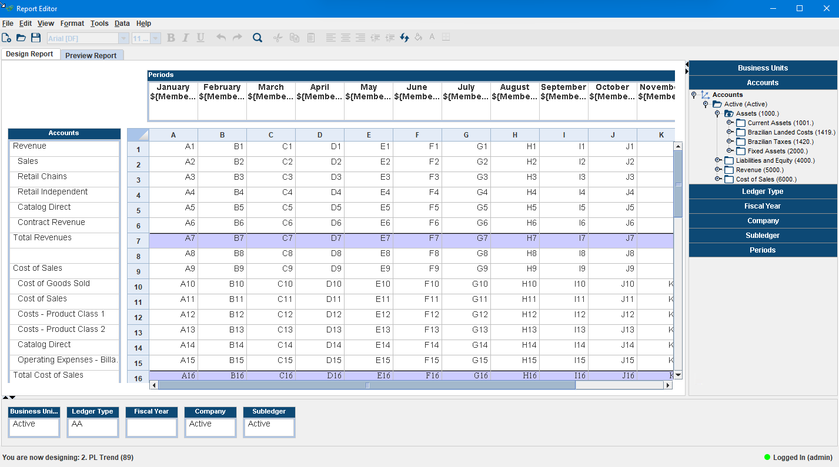The image size is (839, 467).
Task: Expand the Liabilities and Equity (4000.) node
Action: 718,160
